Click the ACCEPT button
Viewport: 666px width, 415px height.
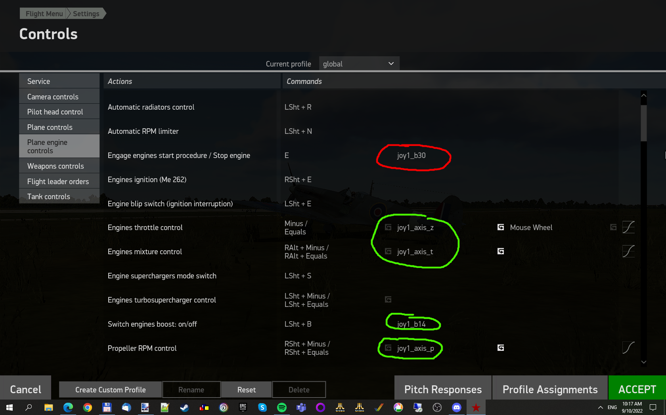click(637, 389)
